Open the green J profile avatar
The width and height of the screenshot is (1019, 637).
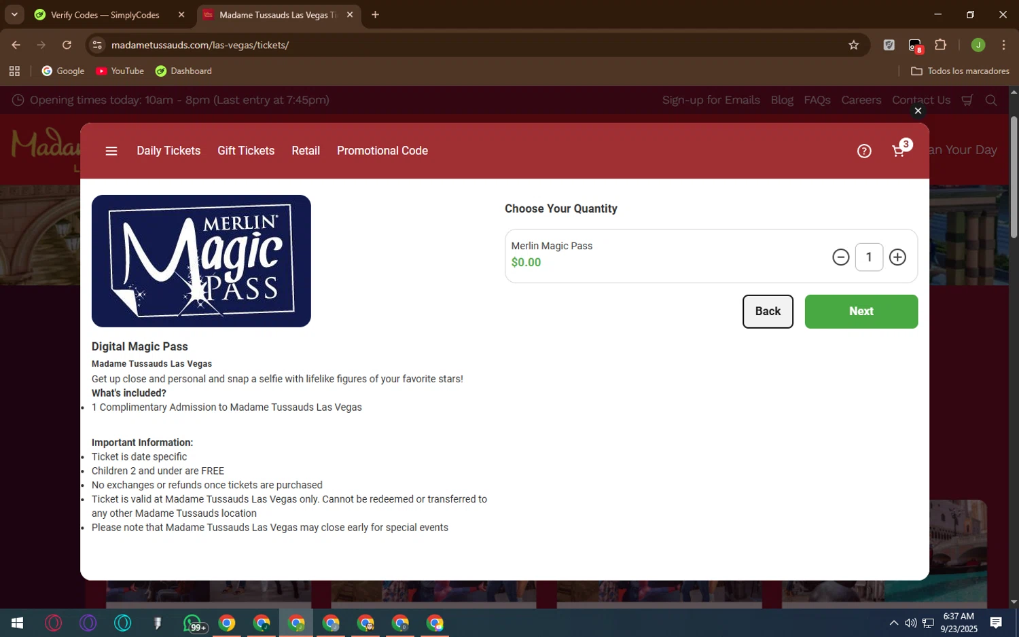pos(978,45)
